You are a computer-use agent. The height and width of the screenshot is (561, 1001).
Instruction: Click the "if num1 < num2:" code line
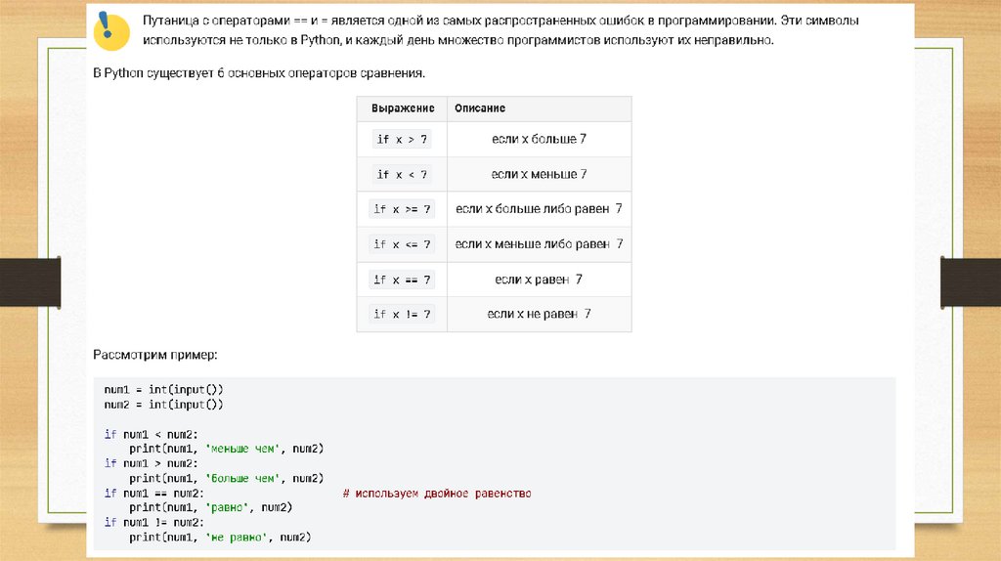pos(152,434)
